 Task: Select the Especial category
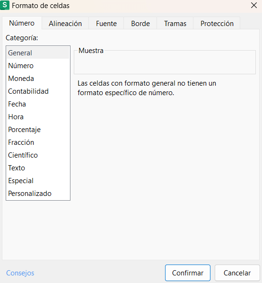[38, 181]
